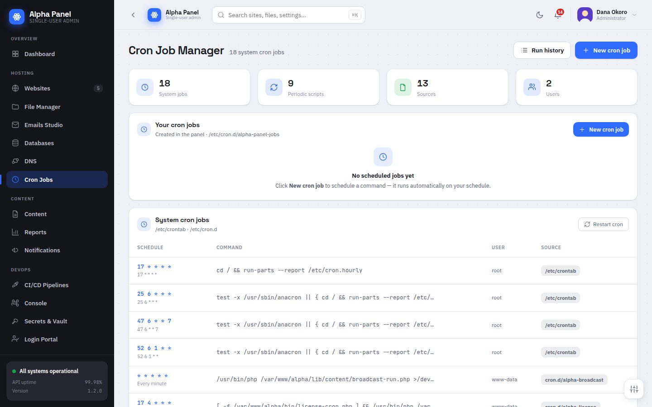
Task: Click the Sources file icon
Action: point(403,87)
